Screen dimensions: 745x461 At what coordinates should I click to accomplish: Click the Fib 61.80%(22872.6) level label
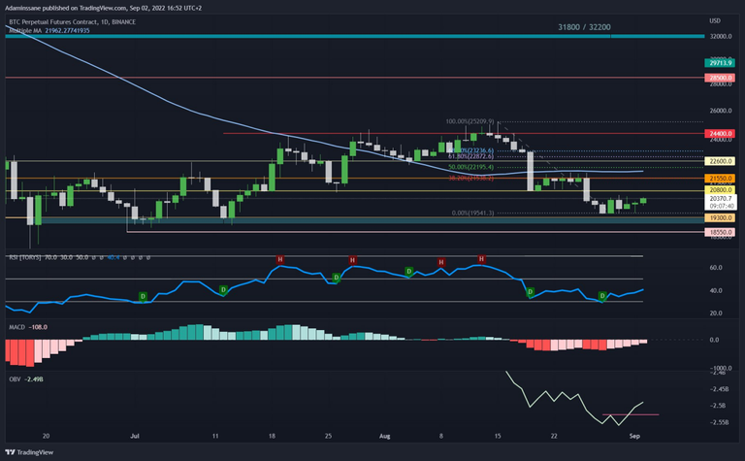pos(470,156)
